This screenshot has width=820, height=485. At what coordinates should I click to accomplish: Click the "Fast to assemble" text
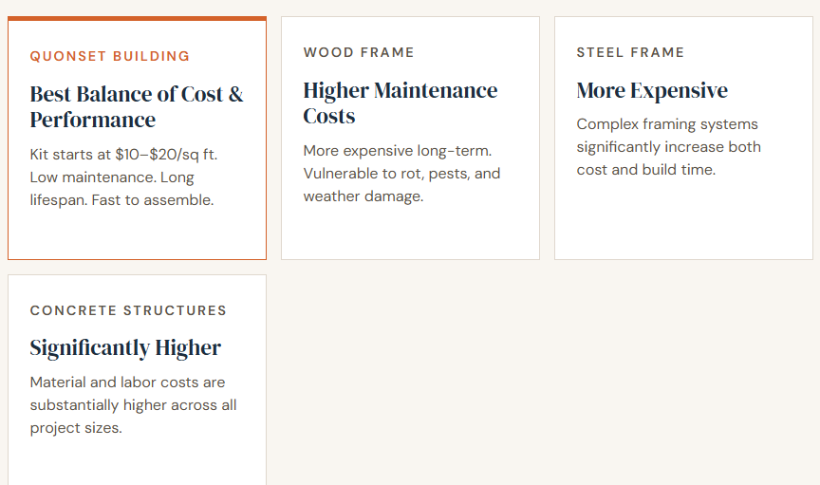(153, 200)
